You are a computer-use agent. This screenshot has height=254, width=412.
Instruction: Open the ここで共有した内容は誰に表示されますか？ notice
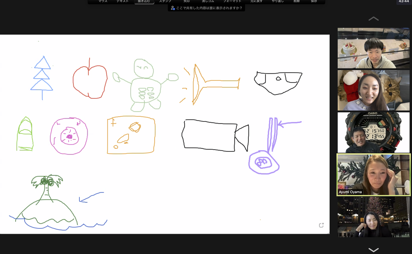[206, 8]
